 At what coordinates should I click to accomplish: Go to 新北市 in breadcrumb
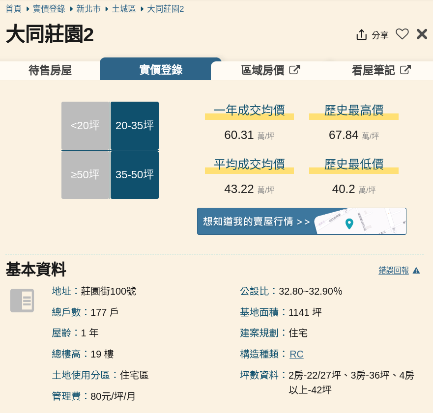(x=88, y=9)
